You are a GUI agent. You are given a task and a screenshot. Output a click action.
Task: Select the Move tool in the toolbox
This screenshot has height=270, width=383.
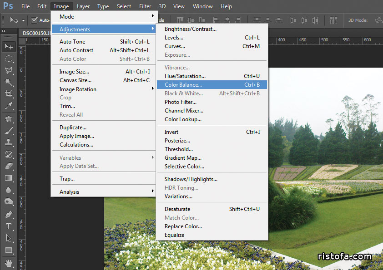9,46
